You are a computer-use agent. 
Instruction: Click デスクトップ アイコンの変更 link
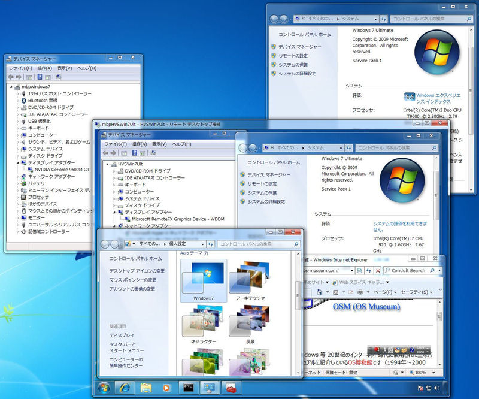coord(137,271)
